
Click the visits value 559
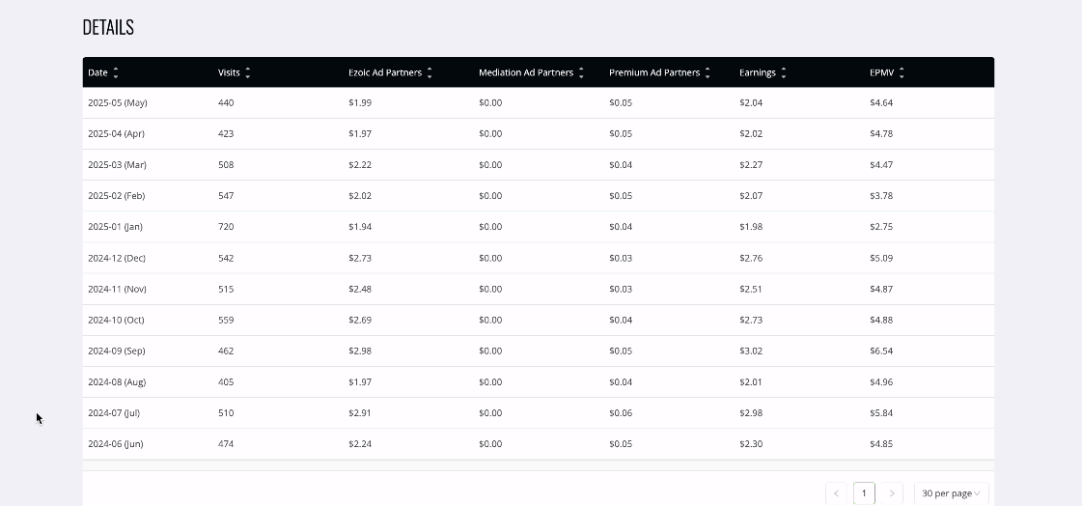coord(226,321)
